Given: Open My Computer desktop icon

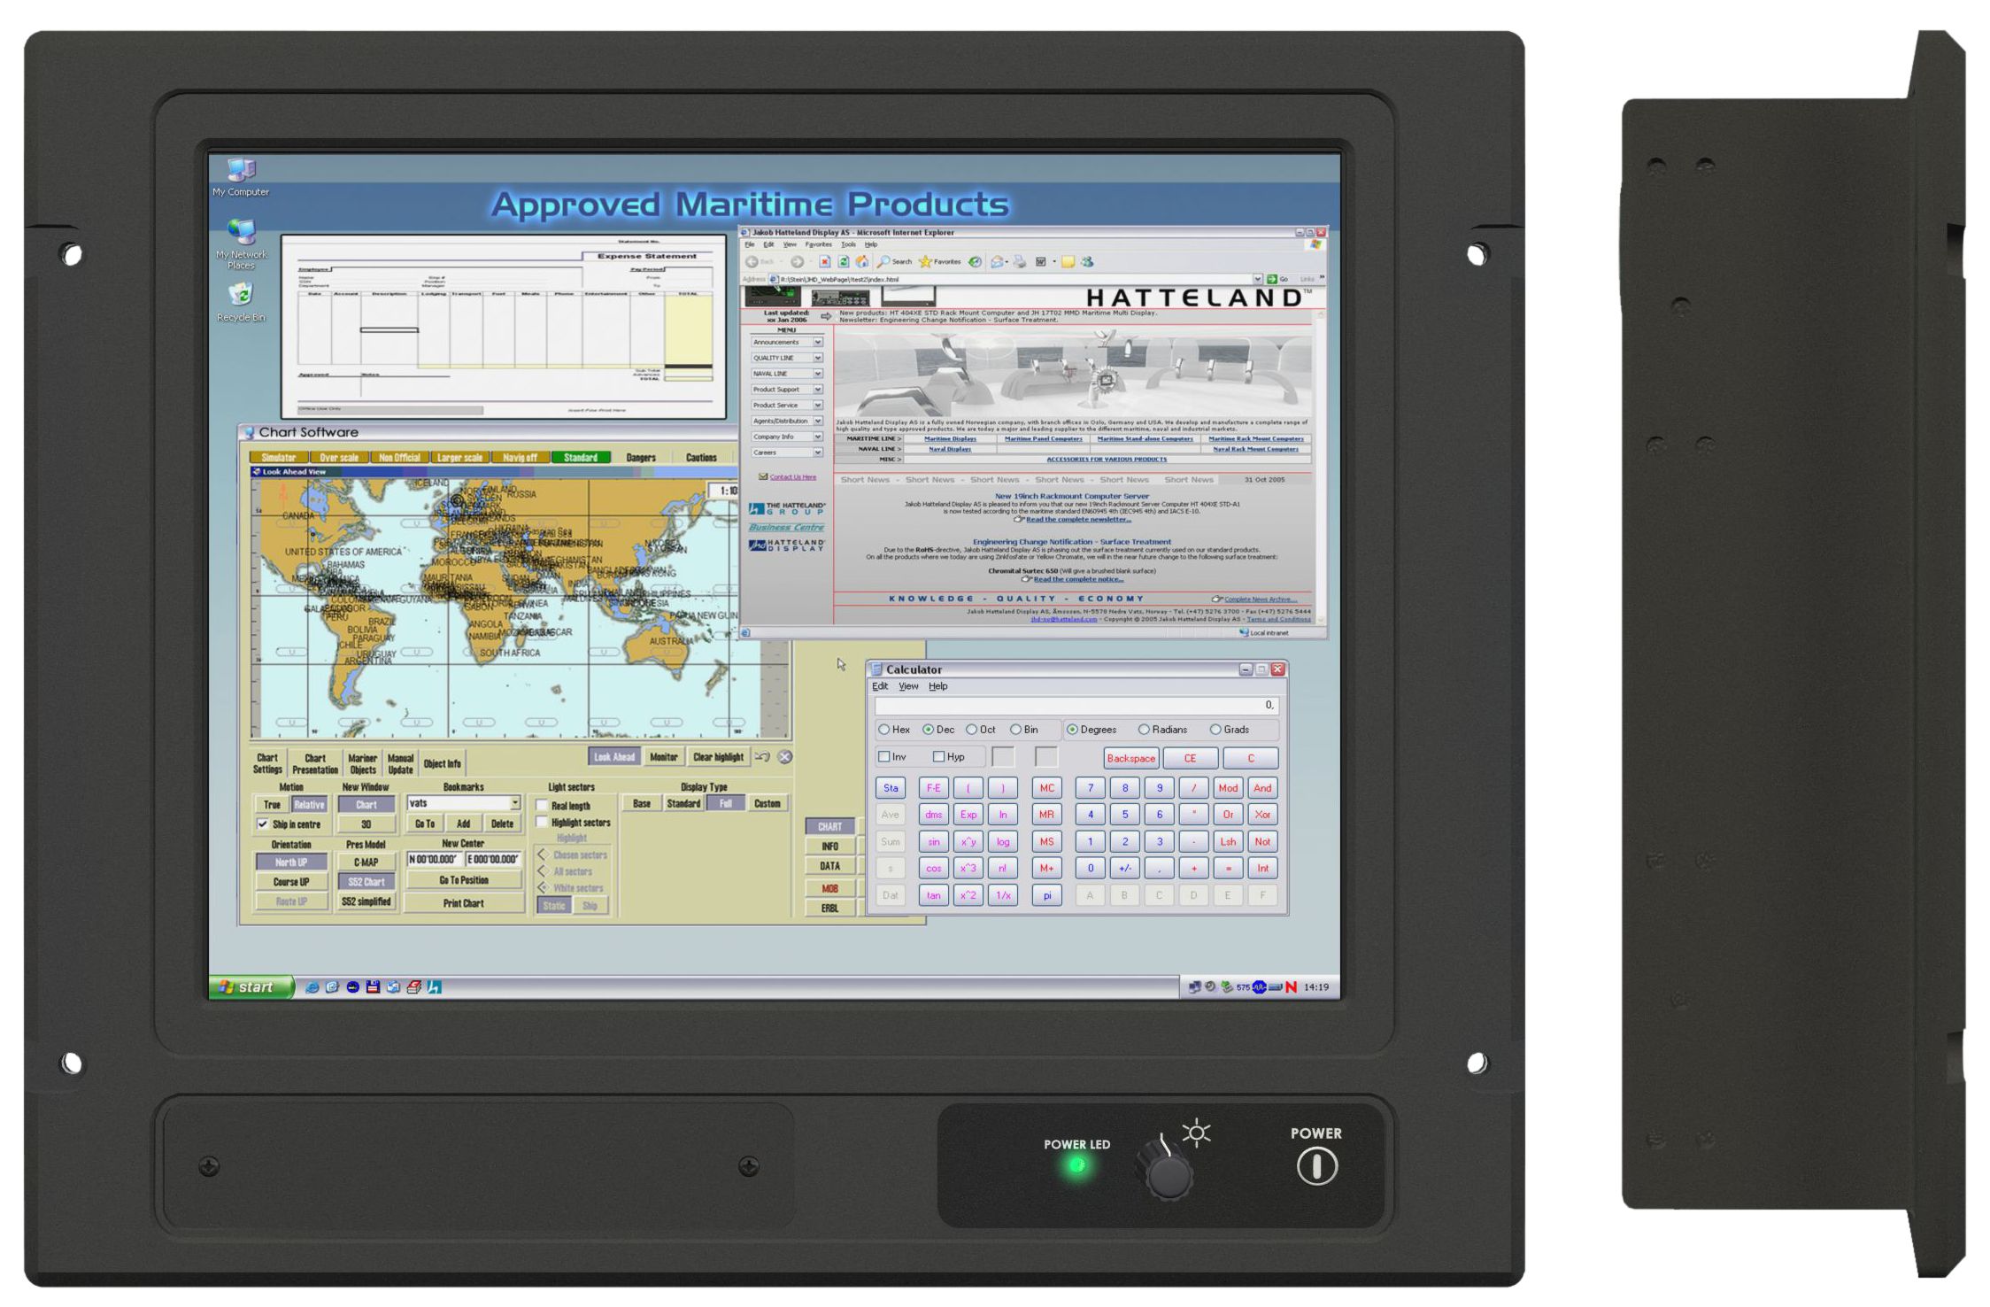Looking at the screenshot, I should point(241,170).
